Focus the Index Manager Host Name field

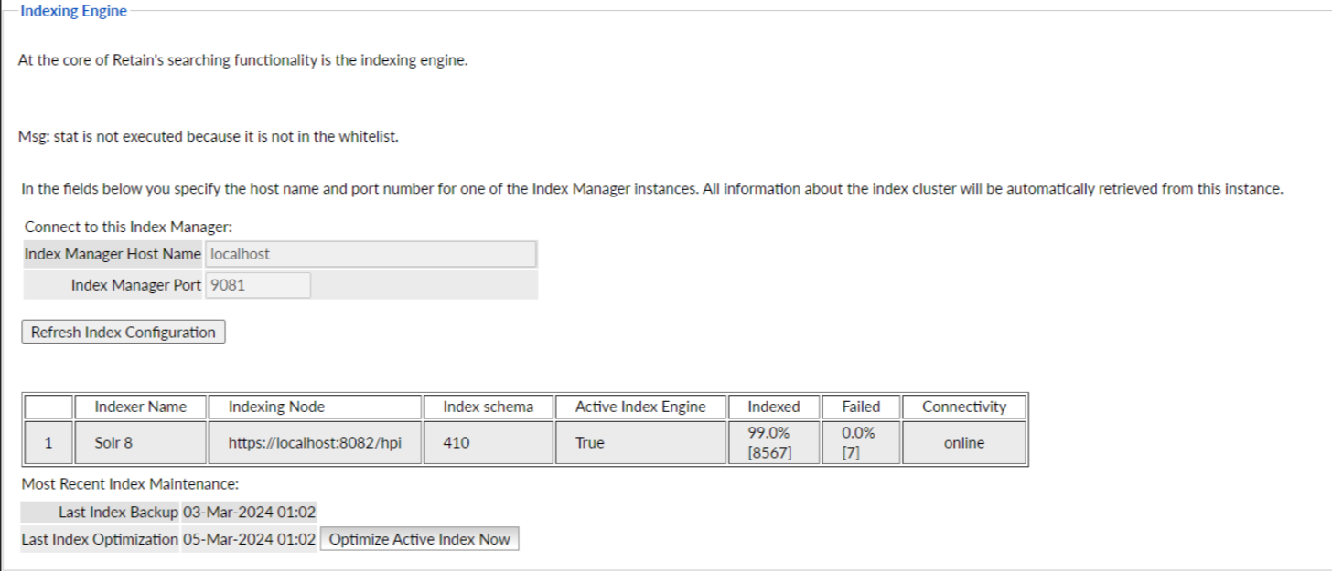click(x=371, y=254)
